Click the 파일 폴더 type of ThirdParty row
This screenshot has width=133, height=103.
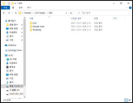98,30
